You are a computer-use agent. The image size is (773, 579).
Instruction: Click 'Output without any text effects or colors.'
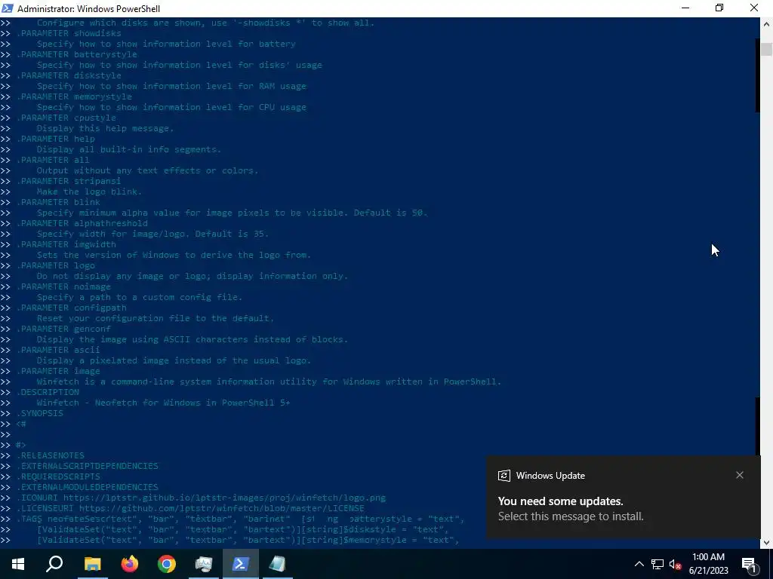[x=147, y=171]
